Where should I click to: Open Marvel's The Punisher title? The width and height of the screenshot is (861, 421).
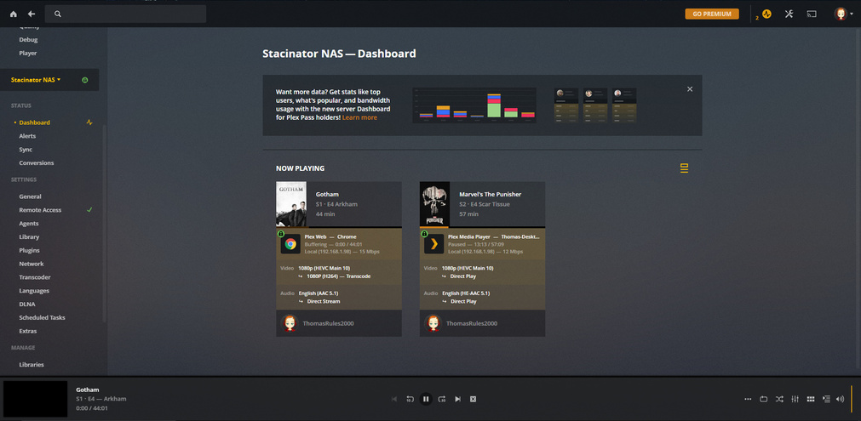(491, 194)
